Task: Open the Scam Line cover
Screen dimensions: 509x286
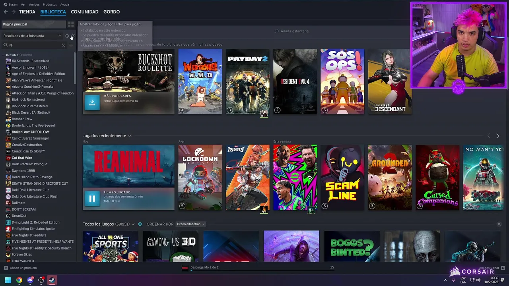Action: (x=342, y=177)
